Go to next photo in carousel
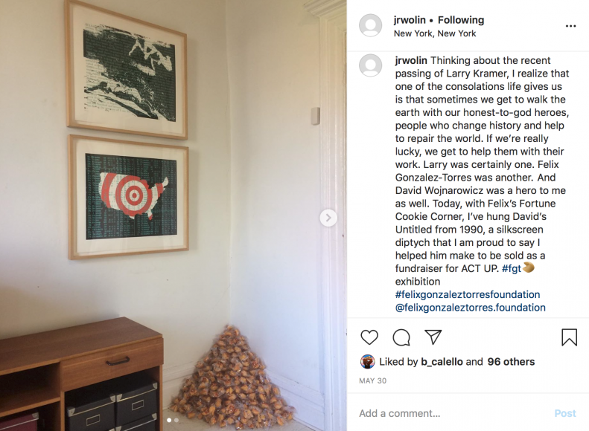 328,218
